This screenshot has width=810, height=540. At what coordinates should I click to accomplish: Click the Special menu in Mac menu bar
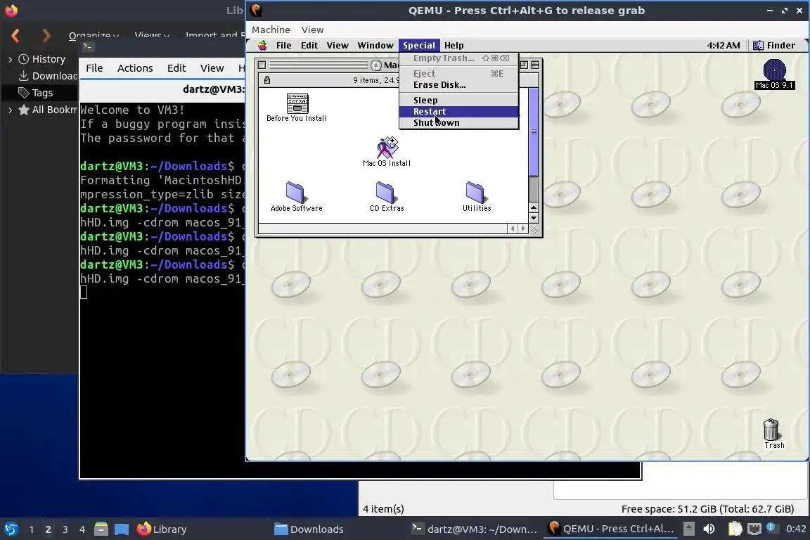[419, 46]
